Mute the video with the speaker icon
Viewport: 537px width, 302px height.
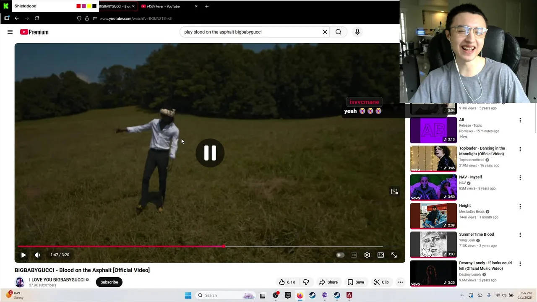[37, 255]
